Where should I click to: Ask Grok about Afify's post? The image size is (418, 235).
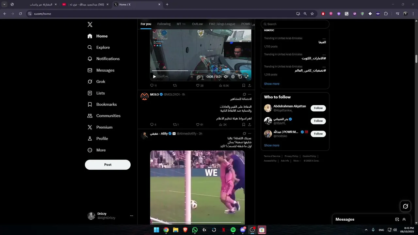tap(244, 133)
